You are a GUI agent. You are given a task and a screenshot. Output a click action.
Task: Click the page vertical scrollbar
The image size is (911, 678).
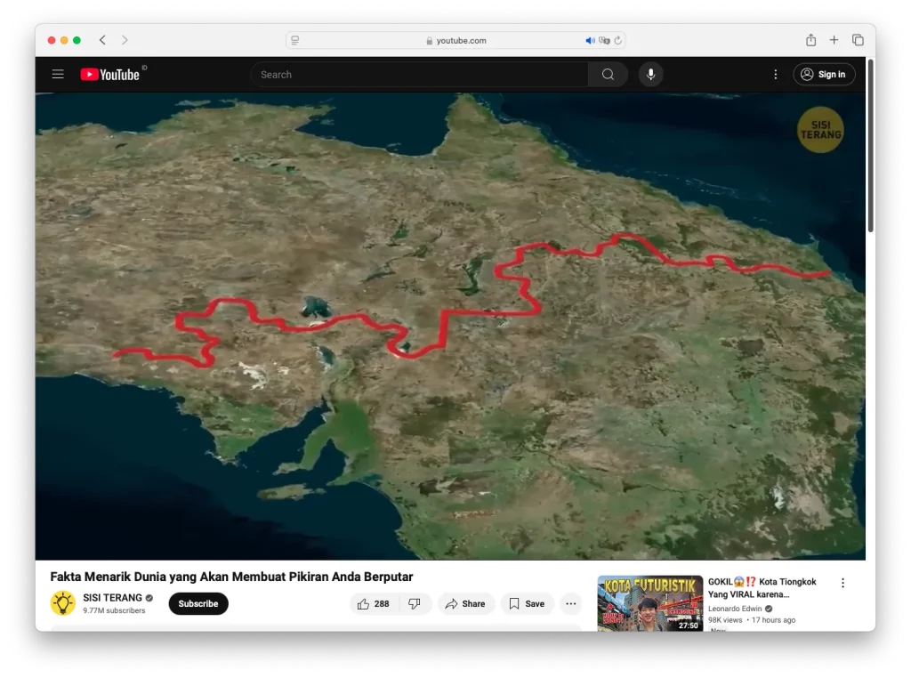870,145
